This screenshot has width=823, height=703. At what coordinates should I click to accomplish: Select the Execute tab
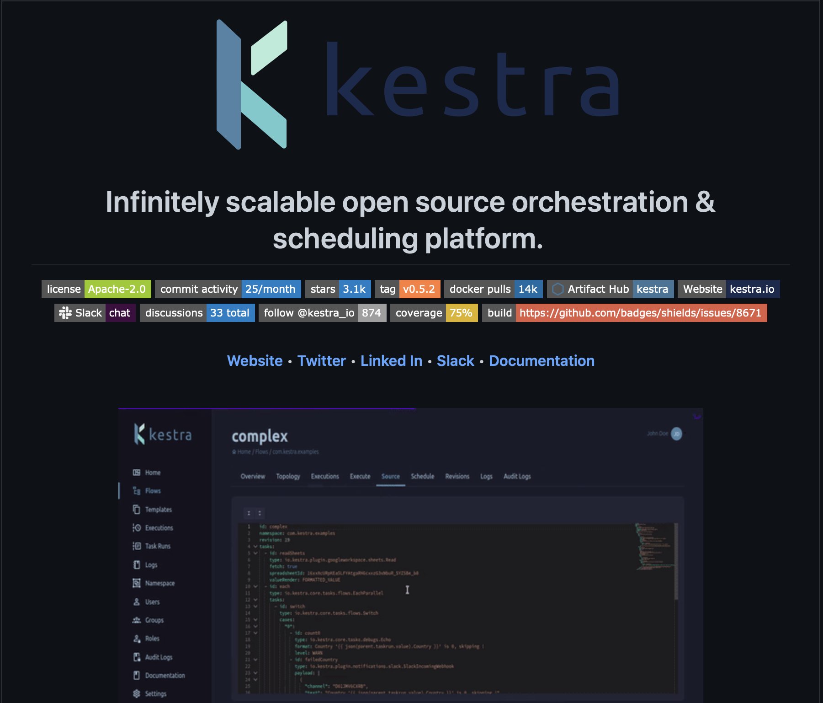[x=360, y=476]
